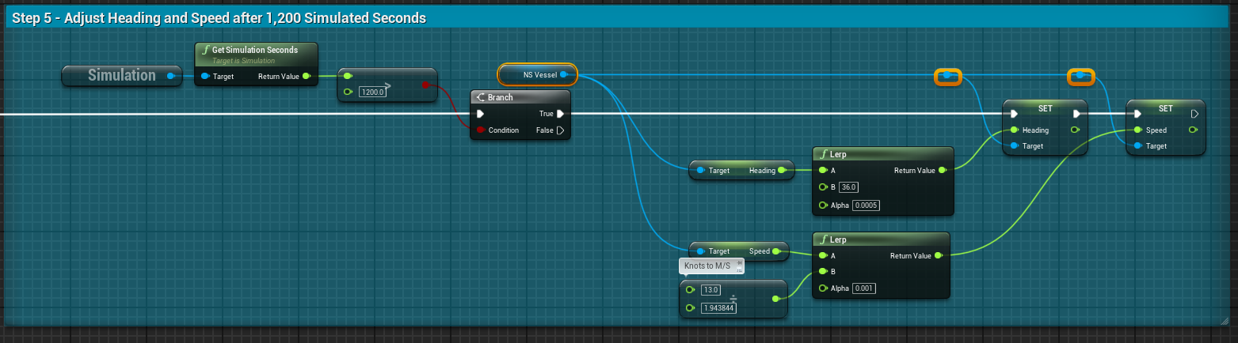The width and height of the screenshot is (1238, 343).
Task: Edit the Lerp B value 36.0
Action: pos(848,187)
